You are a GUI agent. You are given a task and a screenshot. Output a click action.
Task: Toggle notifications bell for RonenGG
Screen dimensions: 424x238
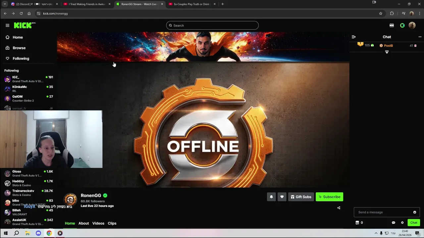pyautogui.click(x=271, y=197)
